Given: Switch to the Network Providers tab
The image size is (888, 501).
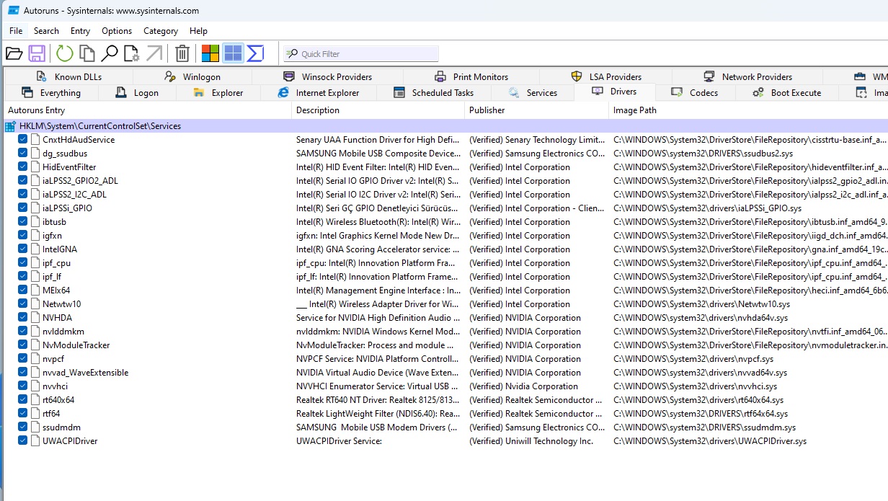Looking at the screenshot, I should (x=747, y=76).
